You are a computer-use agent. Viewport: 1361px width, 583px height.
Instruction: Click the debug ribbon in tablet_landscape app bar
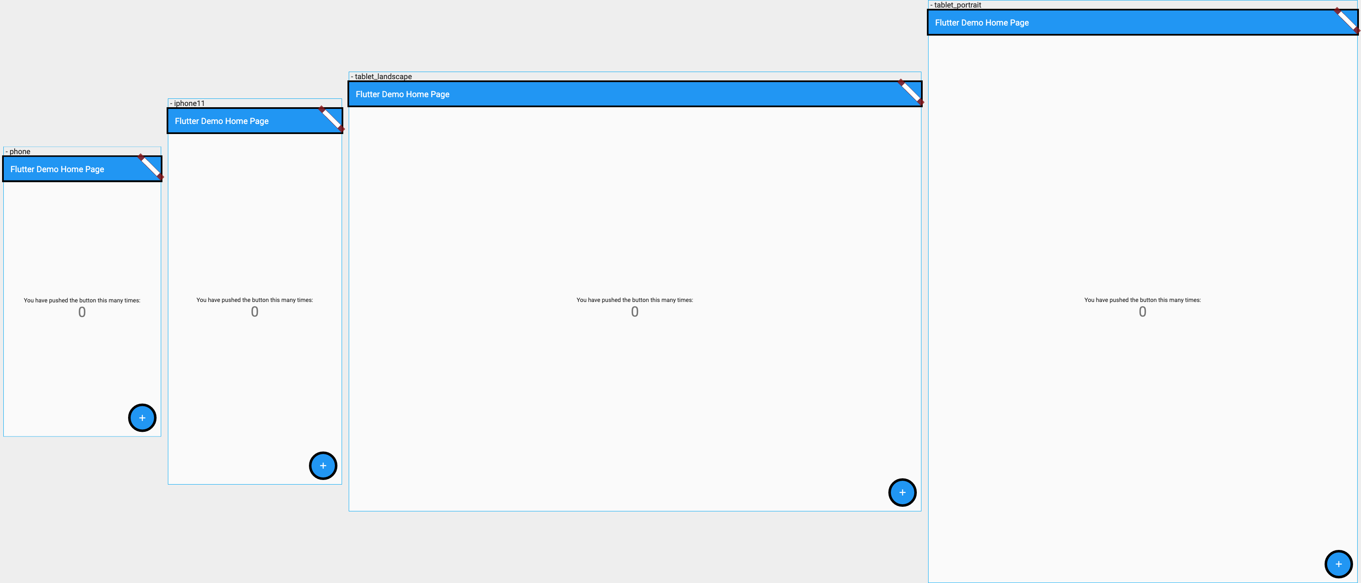point(910,92)
